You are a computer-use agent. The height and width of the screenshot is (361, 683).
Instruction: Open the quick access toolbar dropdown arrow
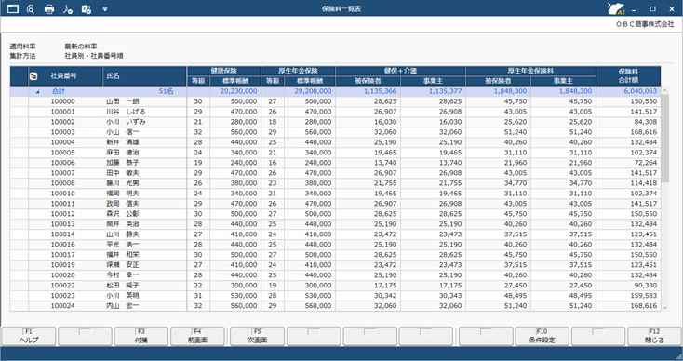coord(105,8)
